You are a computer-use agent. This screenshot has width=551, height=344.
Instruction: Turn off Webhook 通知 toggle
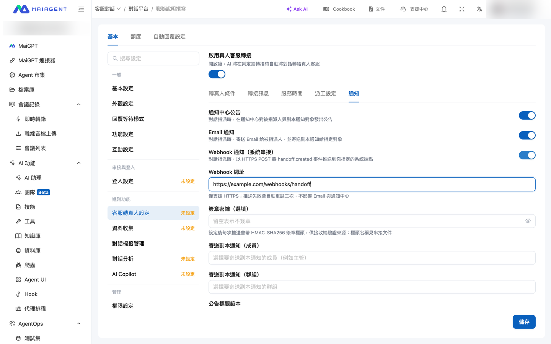pyautogui.click(x=527, y=155)
